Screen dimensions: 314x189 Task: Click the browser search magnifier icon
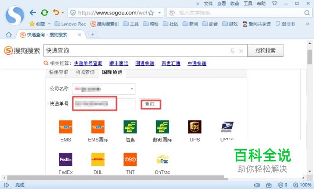point(307,13)
